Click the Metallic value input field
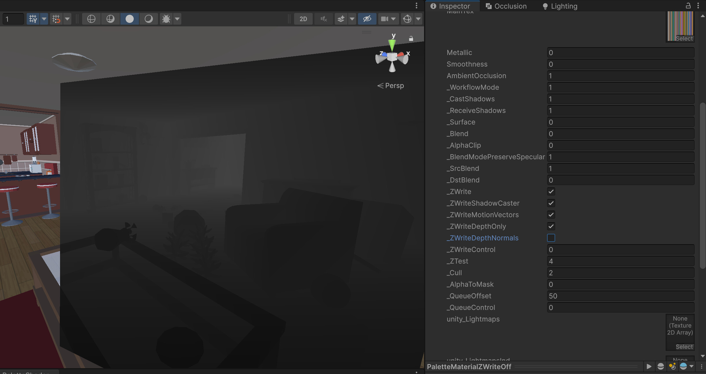The width and height of the screenshot is (706, 374). [x=620, y=52]
